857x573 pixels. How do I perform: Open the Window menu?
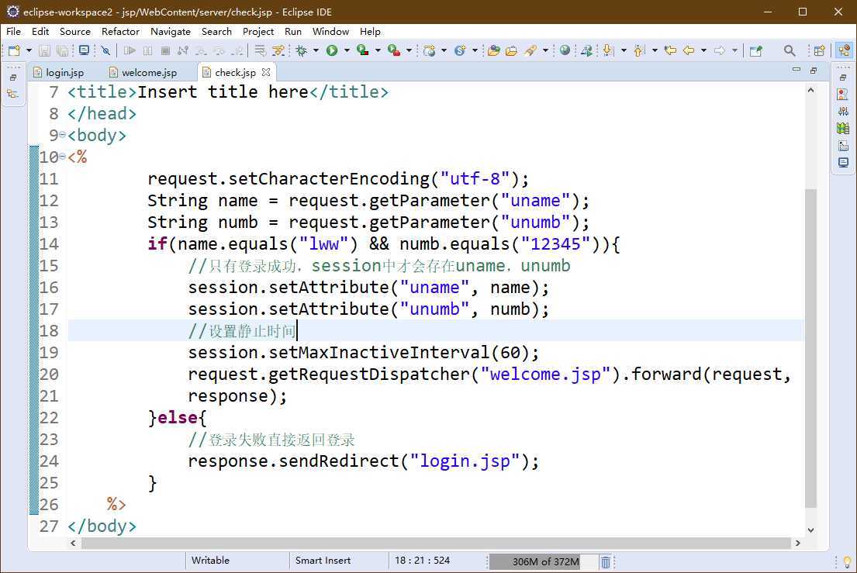point(330,32)
